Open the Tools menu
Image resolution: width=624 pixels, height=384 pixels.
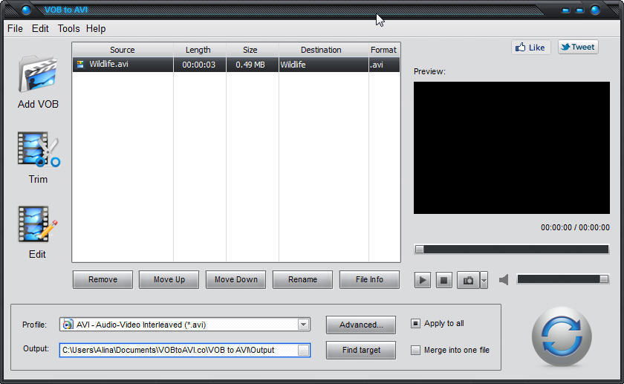(x=68, y=29)
